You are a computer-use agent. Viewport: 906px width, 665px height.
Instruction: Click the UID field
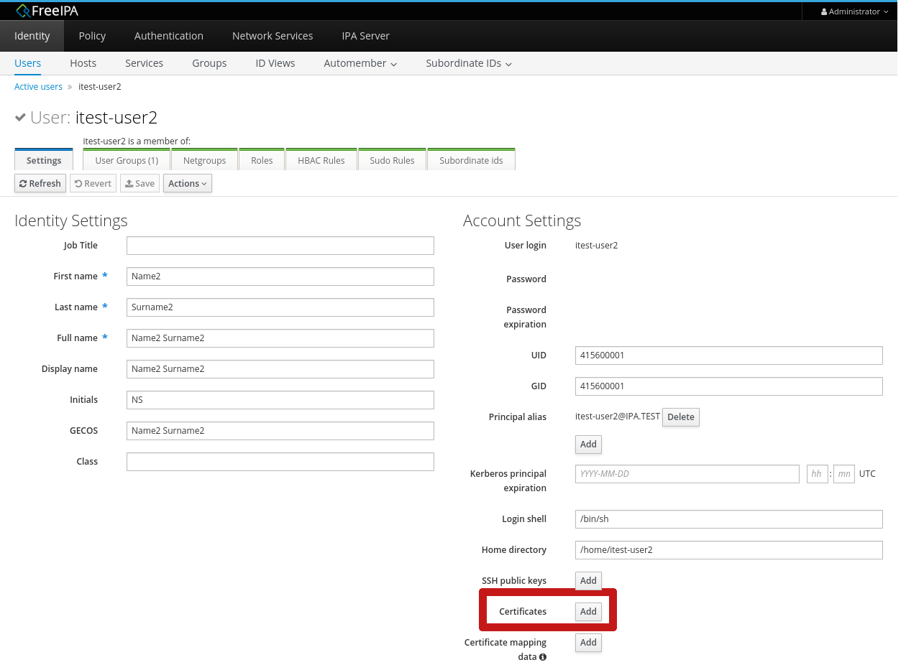(x=729, y=355)
